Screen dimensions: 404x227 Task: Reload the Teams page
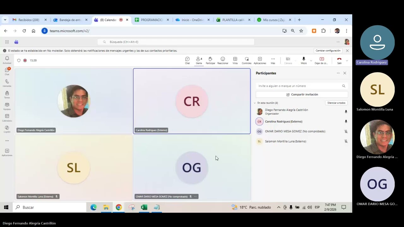[24, 31]
